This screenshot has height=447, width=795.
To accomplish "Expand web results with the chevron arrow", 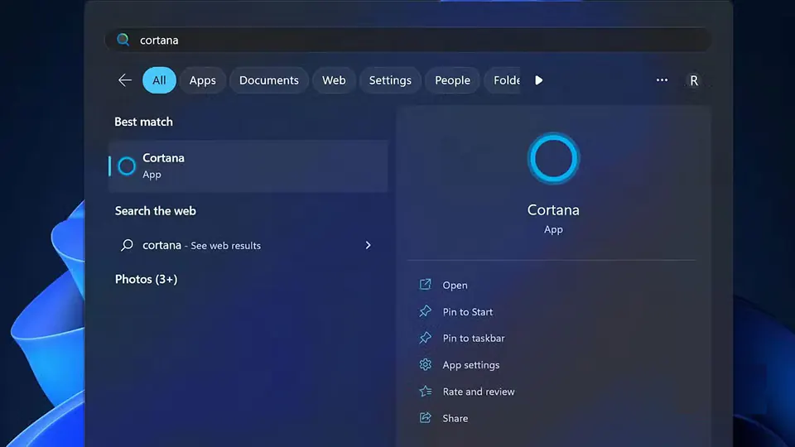I will click(369, 245).
